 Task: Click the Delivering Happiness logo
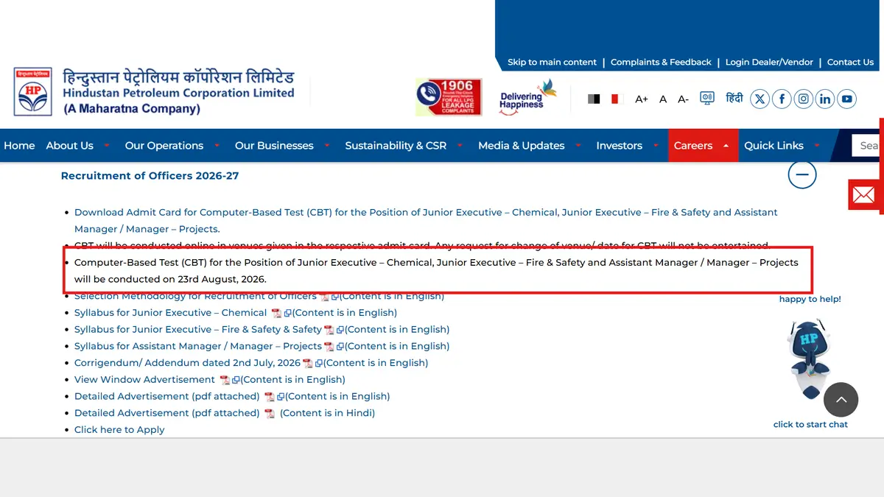coord(527,98)
